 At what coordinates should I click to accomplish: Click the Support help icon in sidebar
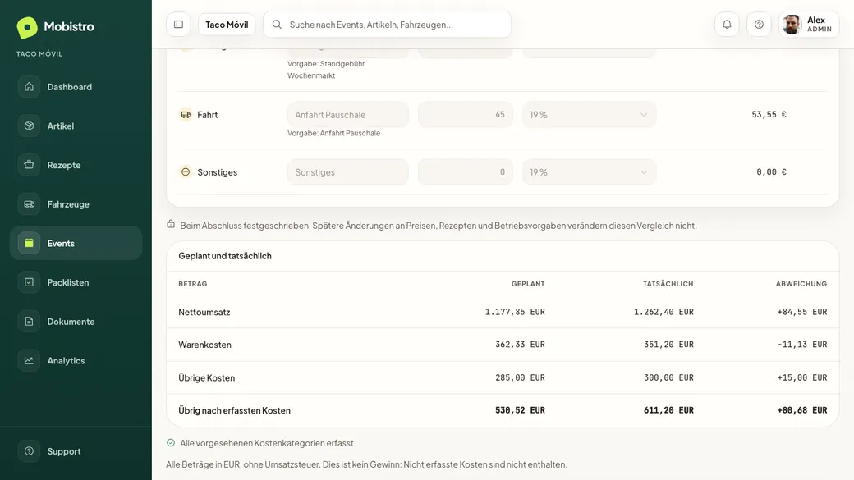29,451
